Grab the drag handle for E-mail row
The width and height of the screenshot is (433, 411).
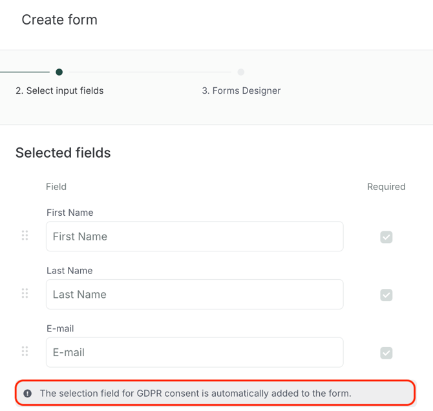(x=25, y=352)
